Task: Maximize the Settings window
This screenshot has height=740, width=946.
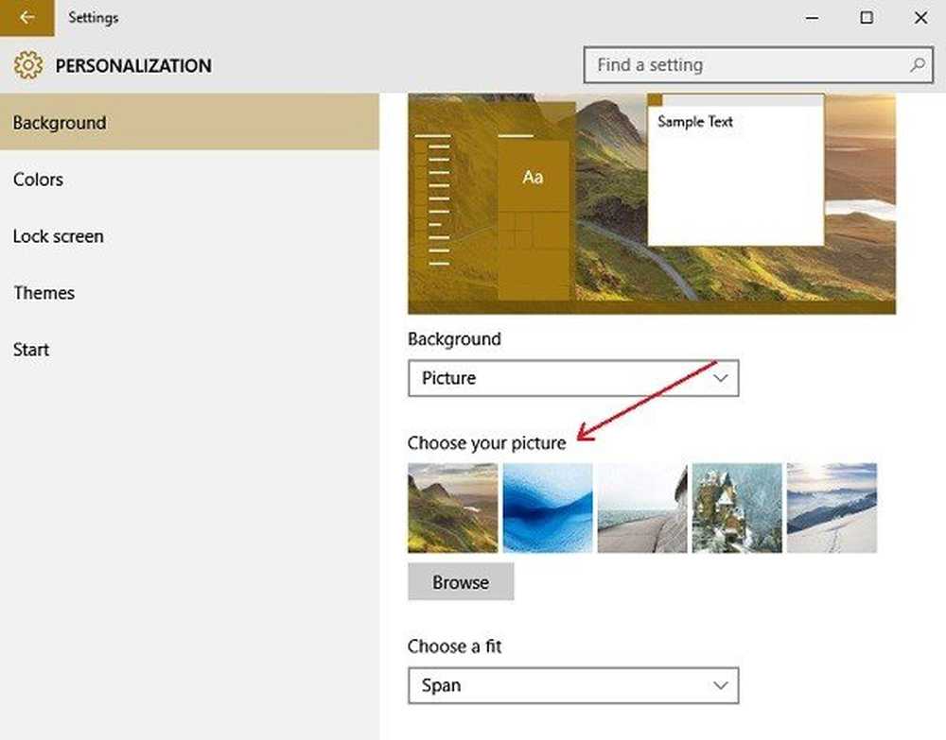Action: 867,18
